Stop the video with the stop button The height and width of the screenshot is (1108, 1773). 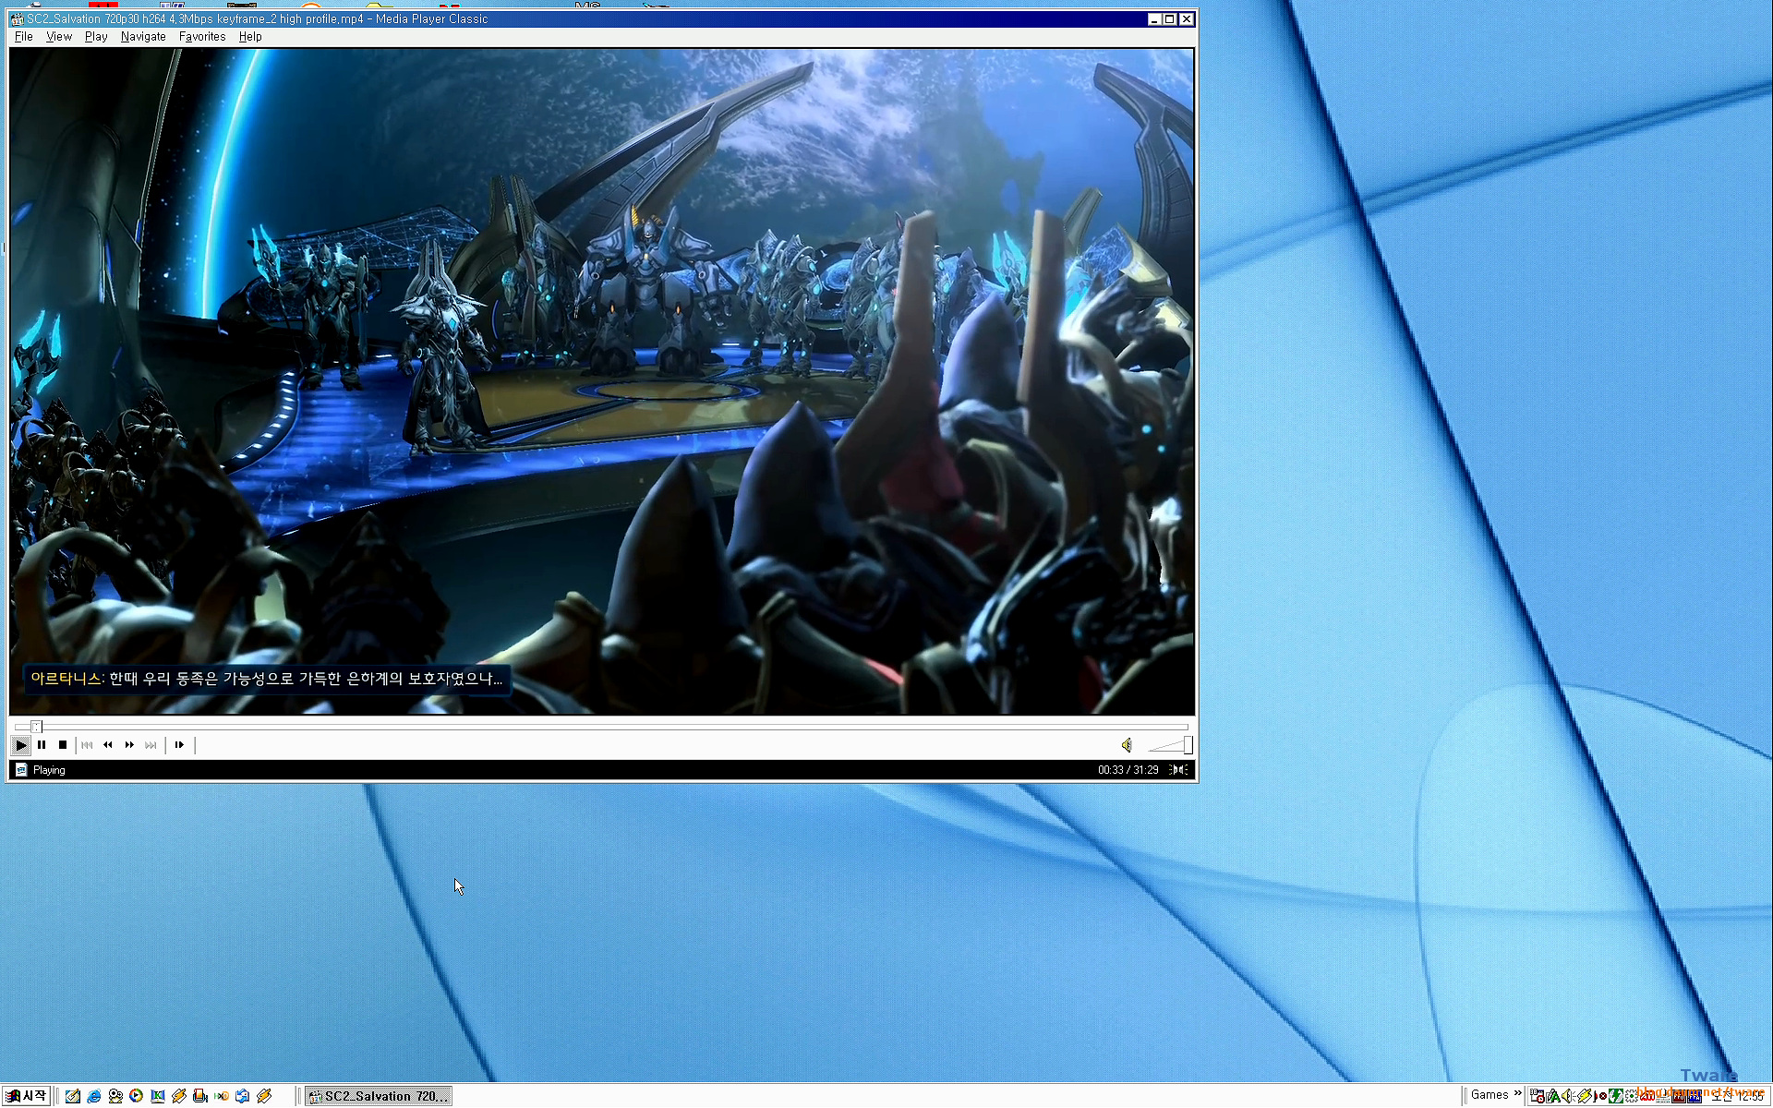point(63,745)
